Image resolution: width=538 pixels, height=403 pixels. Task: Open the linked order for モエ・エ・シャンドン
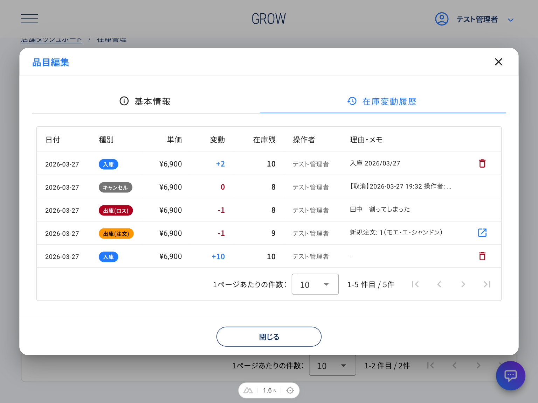(482, 232)
